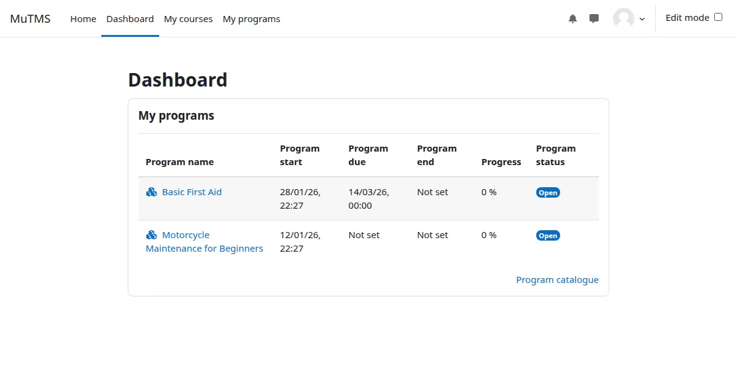
Task: Enable Edit mode checkbox
Action: 717,17
